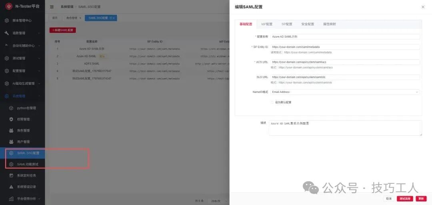Click the blue gear icon beside 系统管理
The width and height of the screenshot is (432, 205).
click(7, 96)
